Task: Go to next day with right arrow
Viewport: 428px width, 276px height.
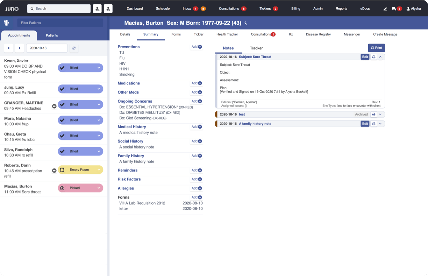Action: click(x=20, y=48)
